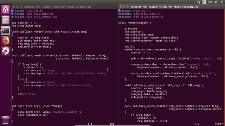Click 'new_msg.data = counter;' in right terminal
The image size is (225, 126).
[149, 94]
